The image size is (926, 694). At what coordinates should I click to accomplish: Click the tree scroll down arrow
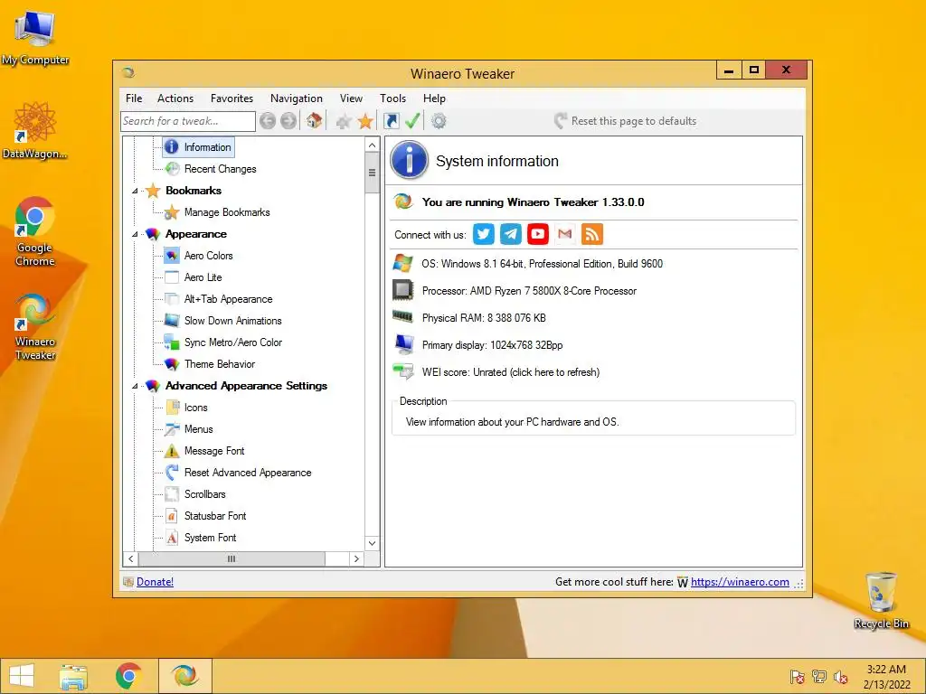tap(372, 543)
